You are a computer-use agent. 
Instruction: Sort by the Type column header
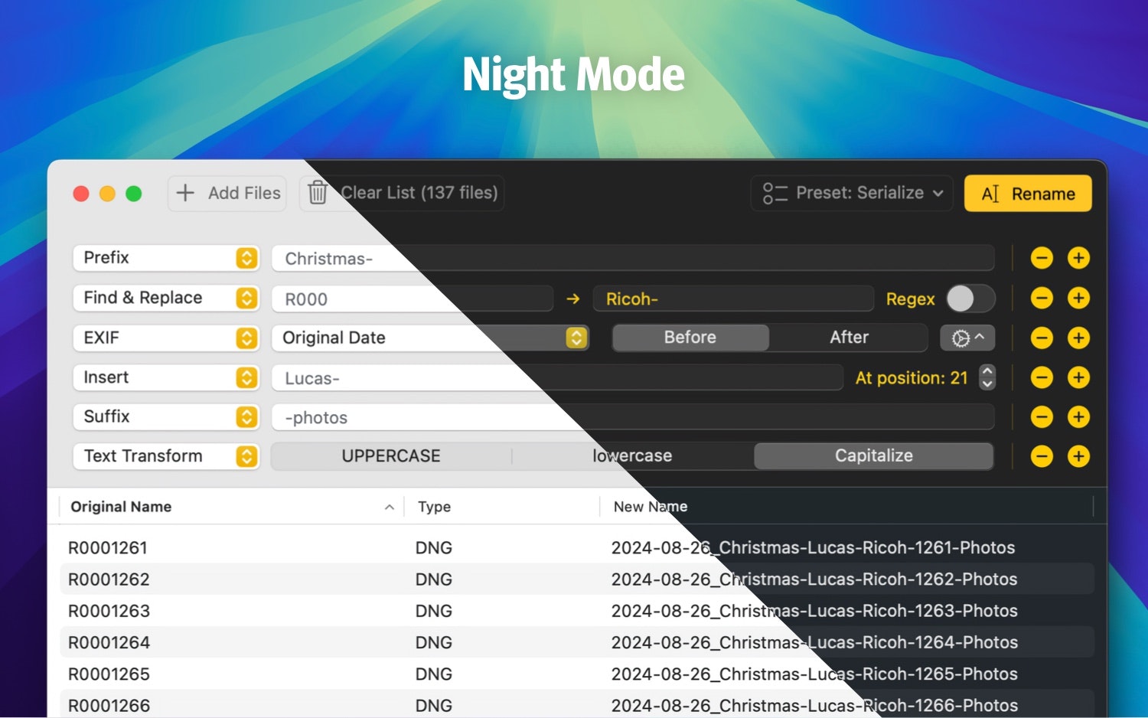pos(502,507)
